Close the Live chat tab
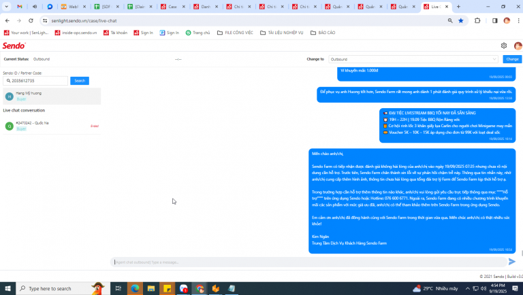Image resolution: width=523 pixels, height=295 pixels. 447,6
